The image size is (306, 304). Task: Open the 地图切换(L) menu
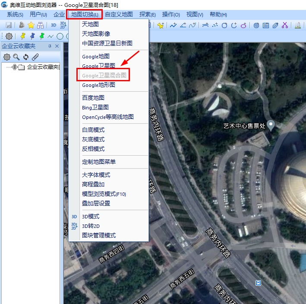point(85,14)
